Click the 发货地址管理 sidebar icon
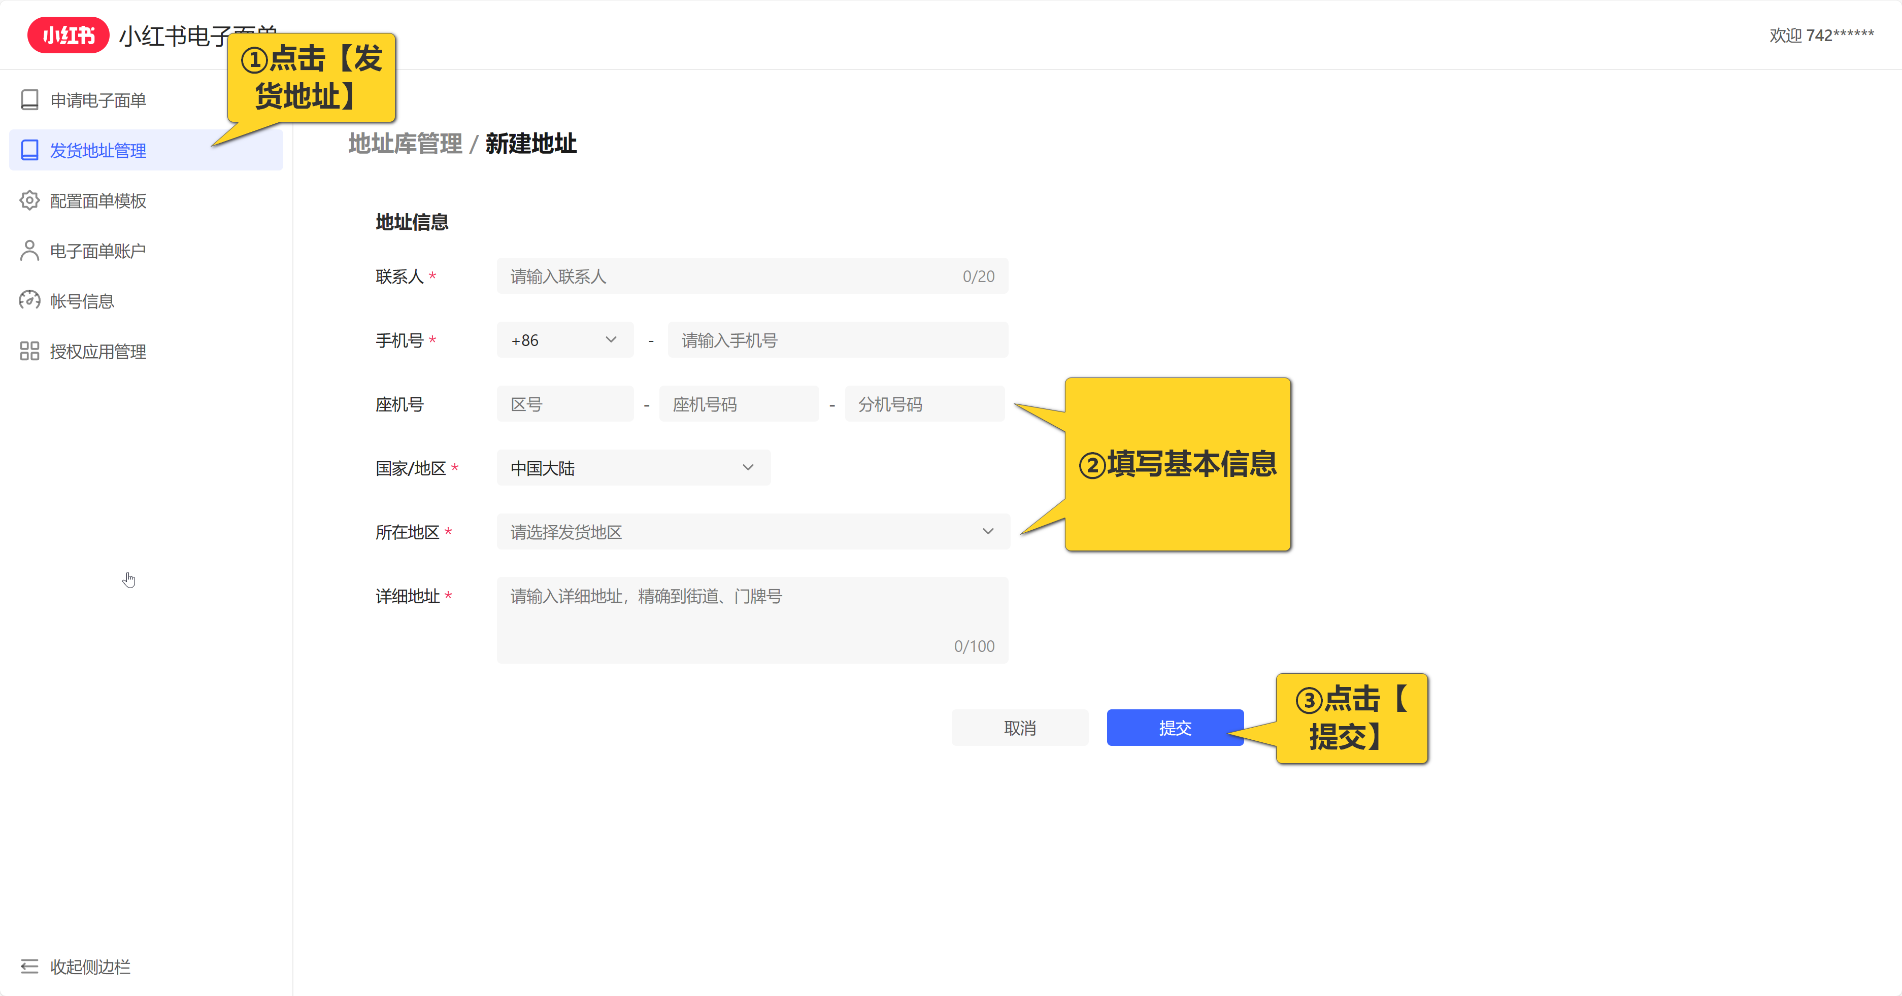The width and height of the screenshot is (1902, 996). (x=29, y=150)
